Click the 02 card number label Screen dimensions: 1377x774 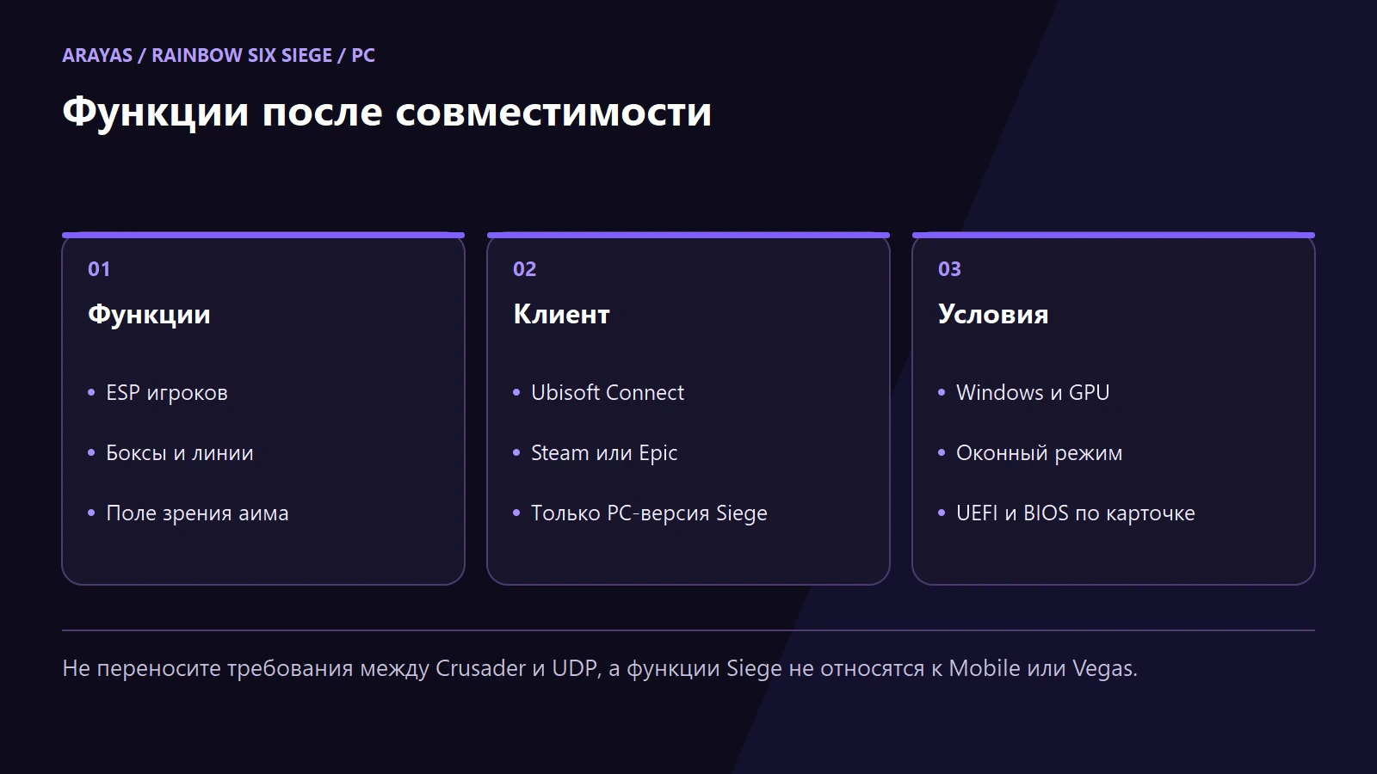(x=524, y=269)
